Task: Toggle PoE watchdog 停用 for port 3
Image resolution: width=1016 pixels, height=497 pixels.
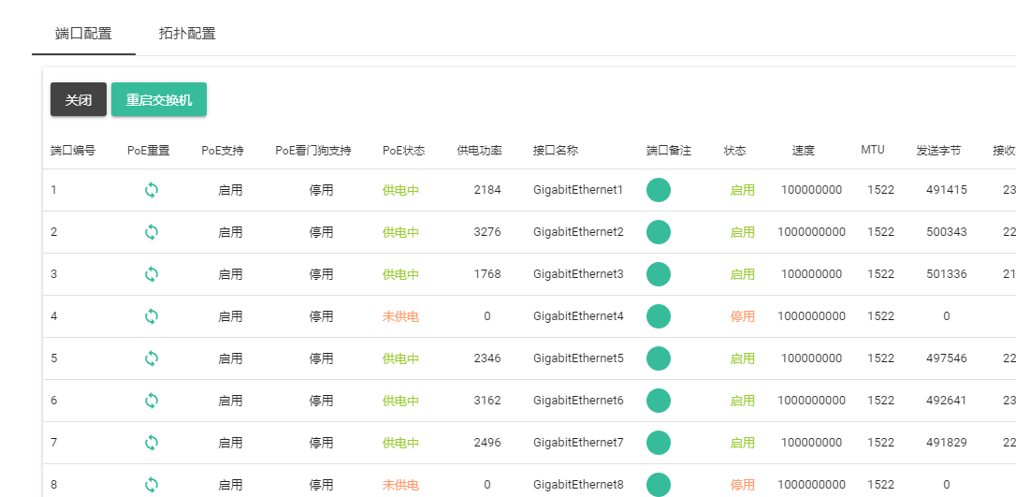Action: tap(321, 274)
